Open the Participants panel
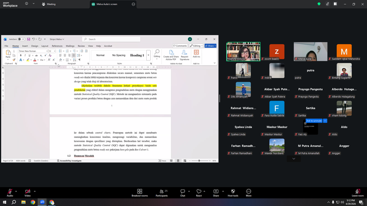367x206 pixels. [162, 193]
